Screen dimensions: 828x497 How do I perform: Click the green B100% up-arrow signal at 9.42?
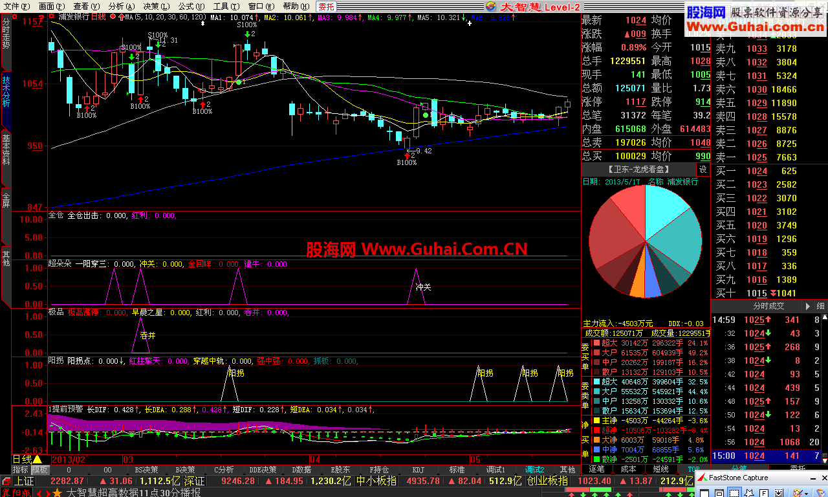click(406, 156)
